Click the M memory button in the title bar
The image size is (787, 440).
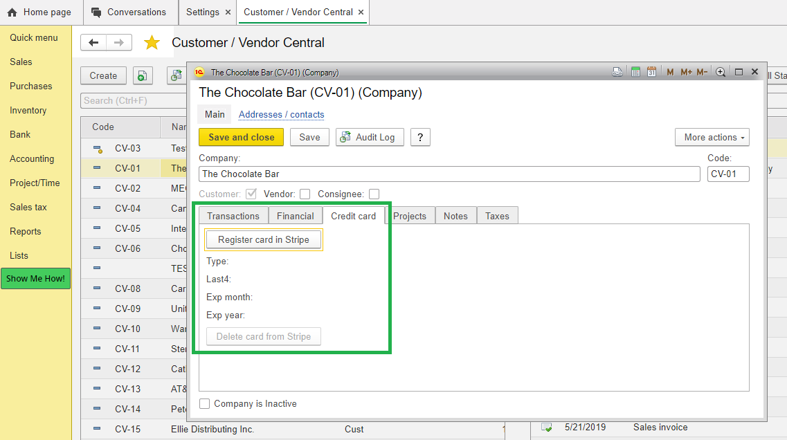(x=670, y=72)
